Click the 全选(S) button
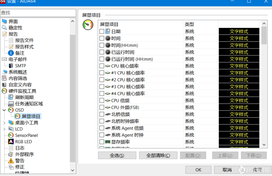 tap(117, 155)
